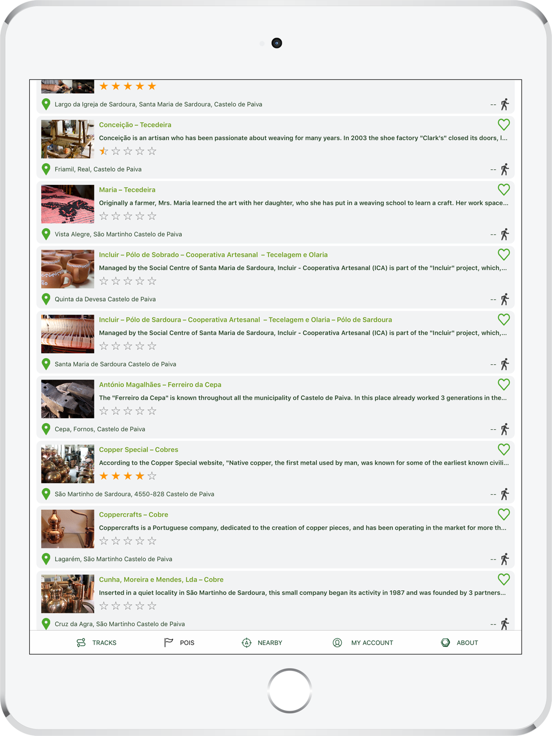The image size is (552, 736).
Task: Tap location pin beside Lagarém, São Martinho
Action: tap(46, 559)
